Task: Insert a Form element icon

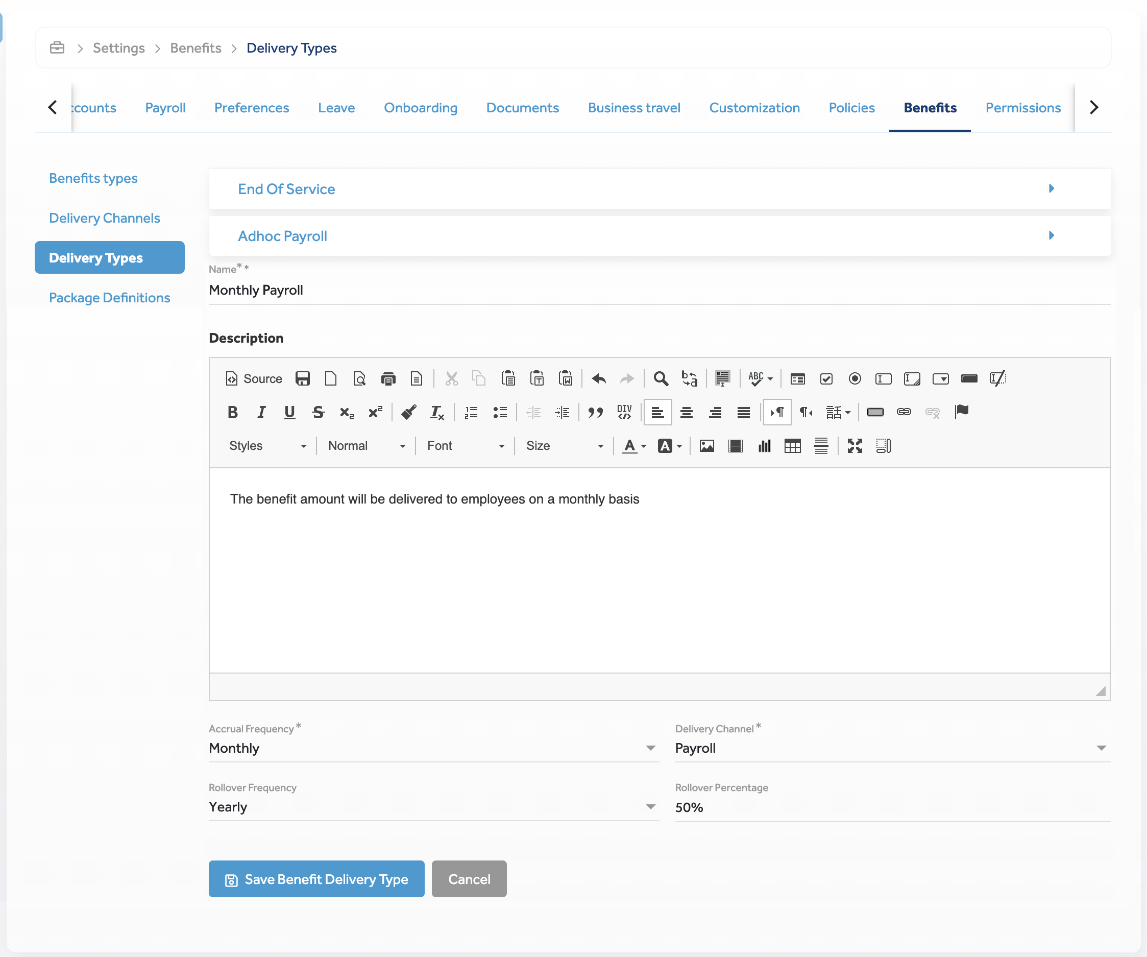Action: (798, 379)
